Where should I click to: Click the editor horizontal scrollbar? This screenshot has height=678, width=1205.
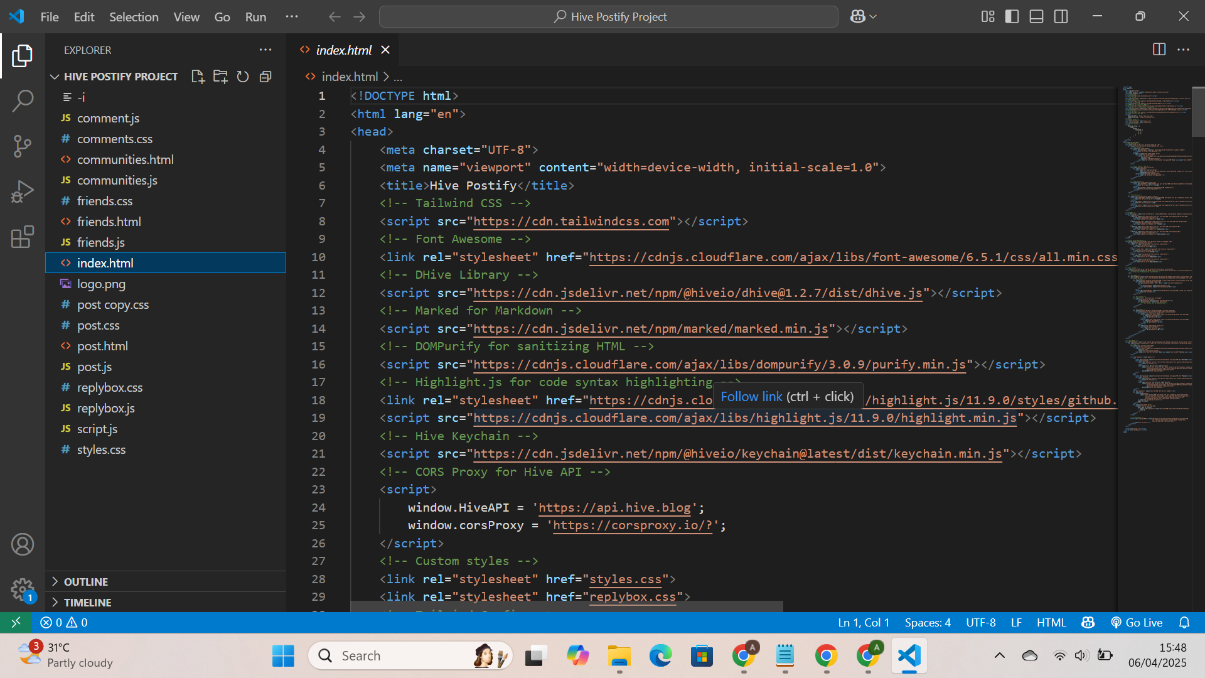point(567,606)
